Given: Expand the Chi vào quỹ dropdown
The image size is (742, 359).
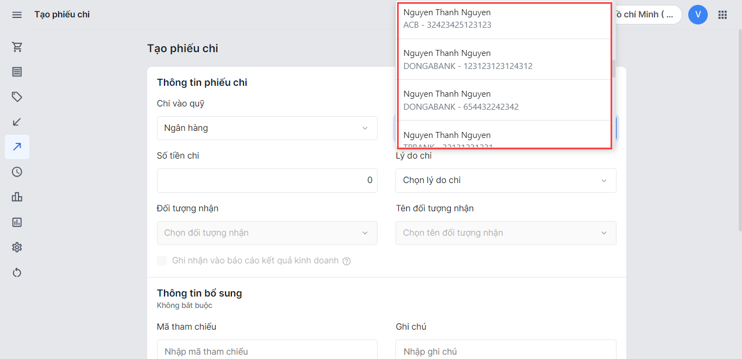Looking at the screenshot, I should [267, 128].
